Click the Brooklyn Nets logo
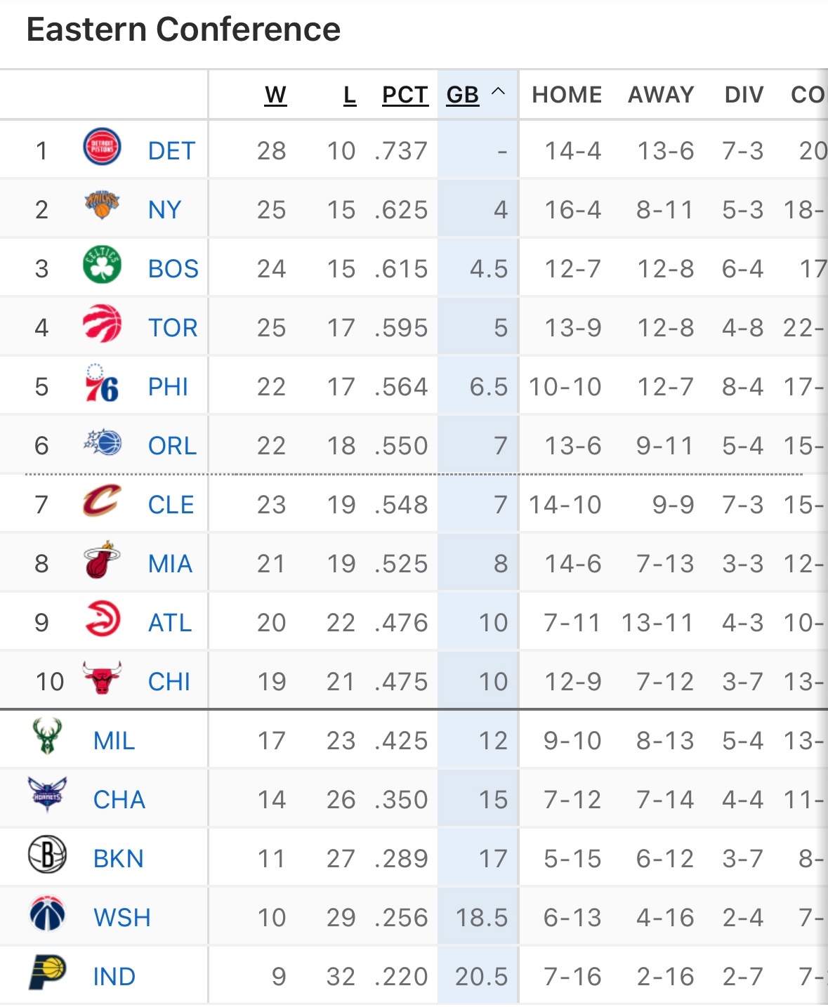828x1007 pixels. [47, 855]
